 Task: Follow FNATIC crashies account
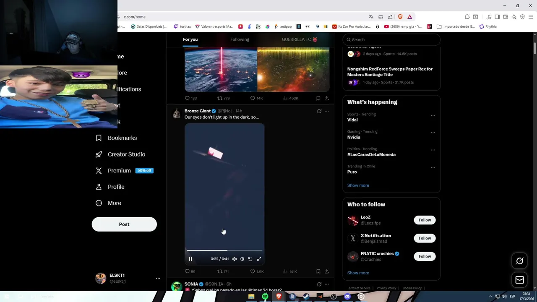[425, 256]
